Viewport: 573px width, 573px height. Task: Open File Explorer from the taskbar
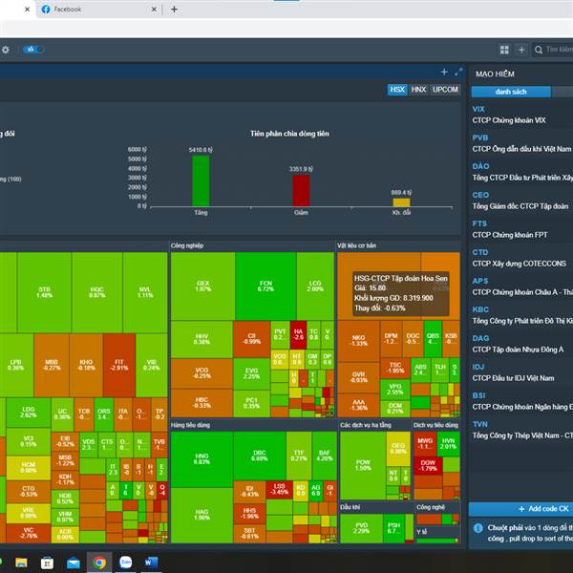coord(21,562)
